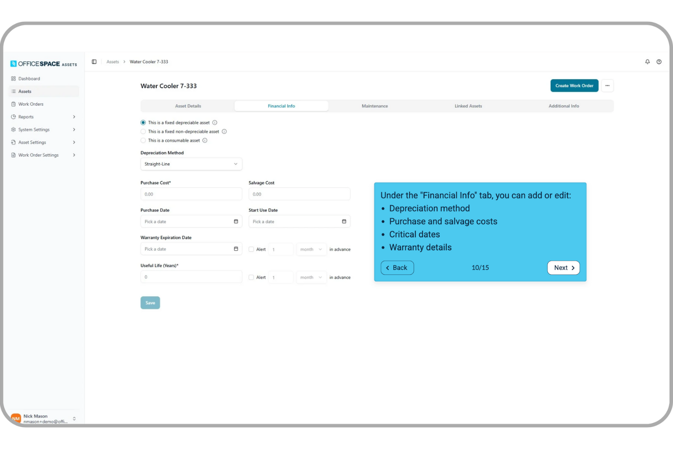Click the Create Work Order button
Viewport: 673px width, 449px height.
click(x=574, y=86)
